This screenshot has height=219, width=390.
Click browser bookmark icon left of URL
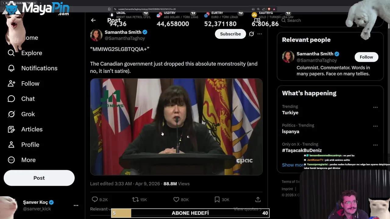pos(109,9)
